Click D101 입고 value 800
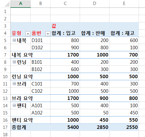This screenshot has width=145, height=137. (75, 40)
